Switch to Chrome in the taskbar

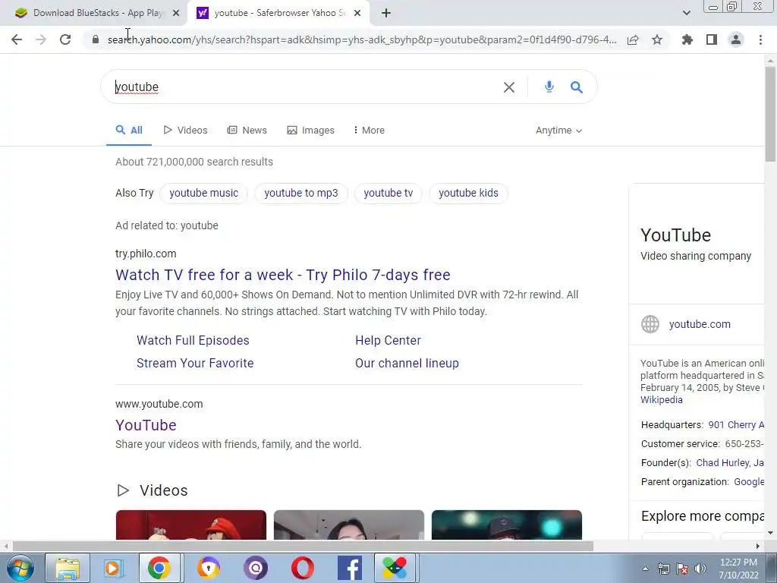159,568
